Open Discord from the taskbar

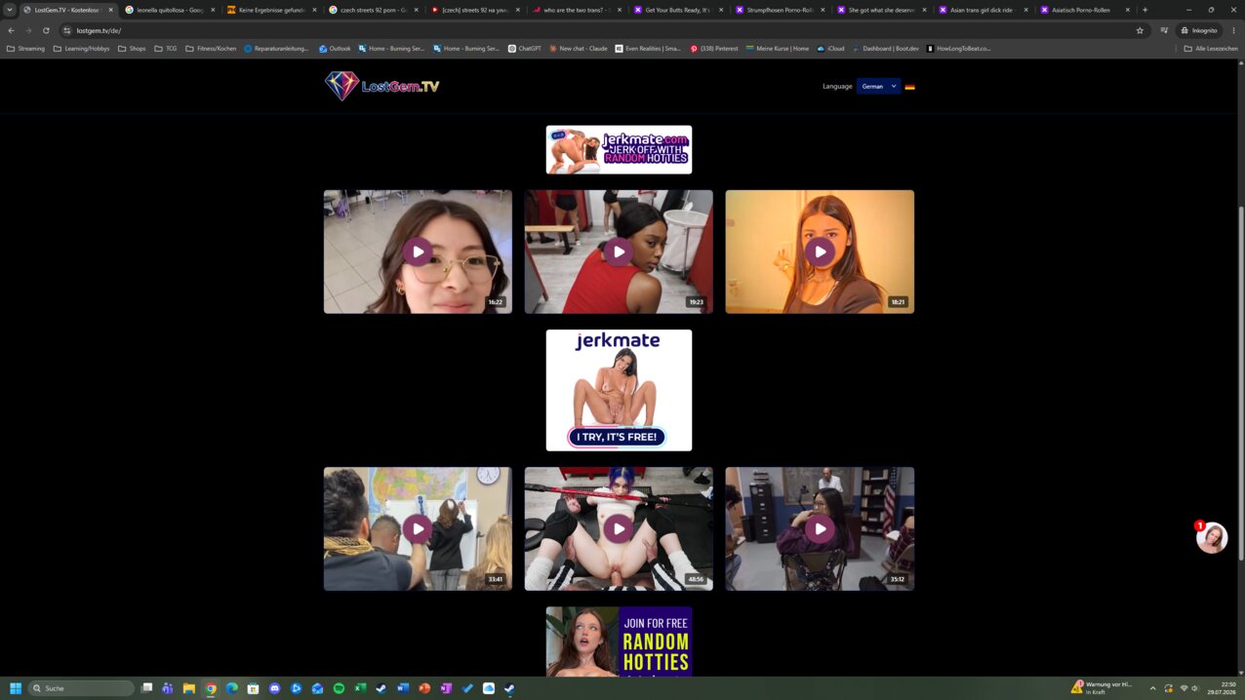point(274,688)
